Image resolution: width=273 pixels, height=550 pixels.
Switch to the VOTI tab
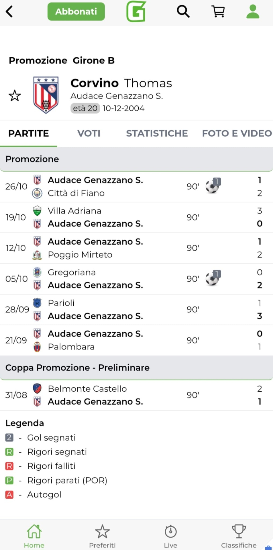pyautogui.click(x=89, y=133)
